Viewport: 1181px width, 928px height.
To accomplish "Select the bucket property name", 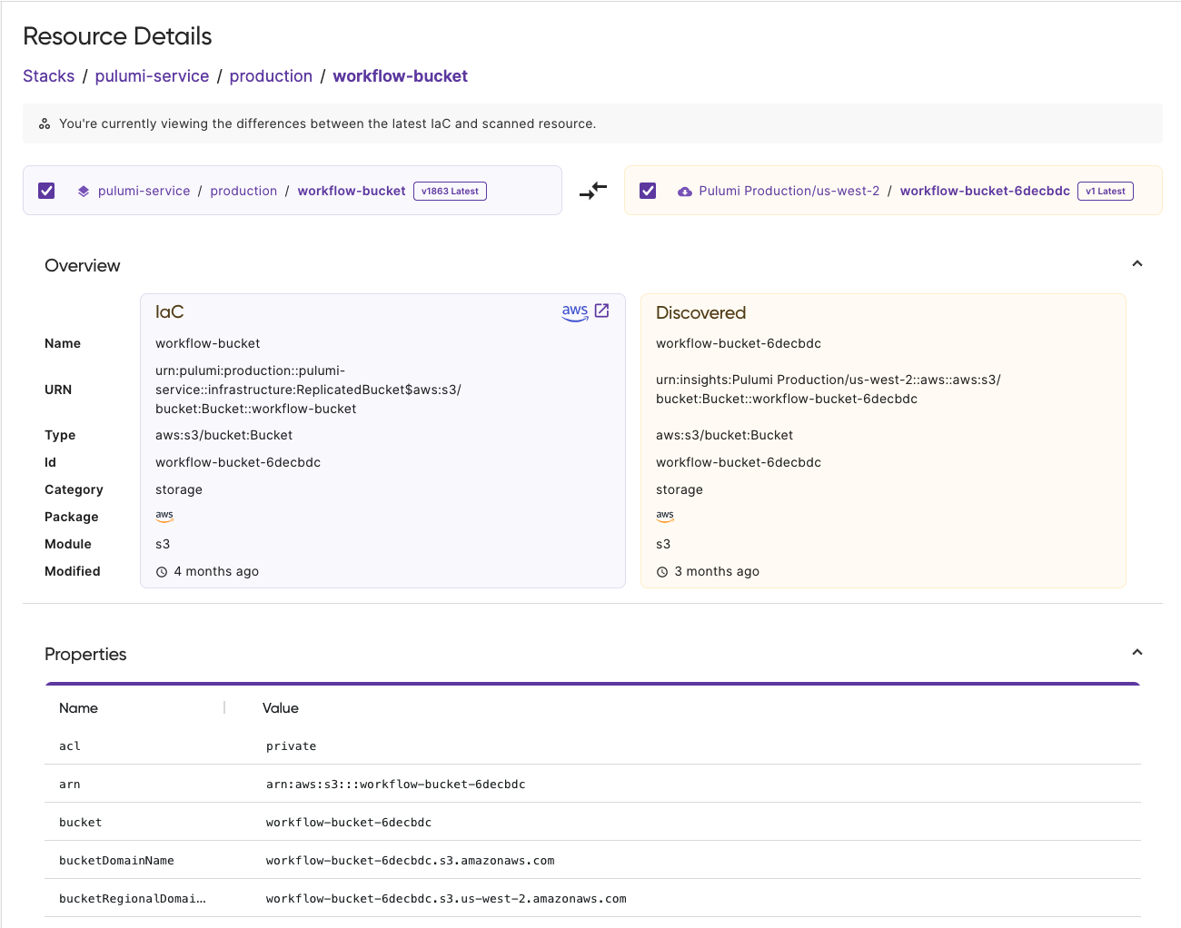I will pos(81,823).
